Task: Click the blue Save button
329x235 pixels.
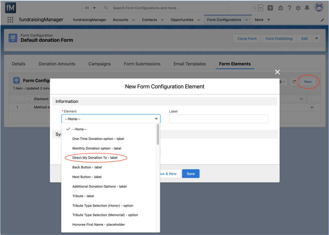Action: click(x=191, y=174)
